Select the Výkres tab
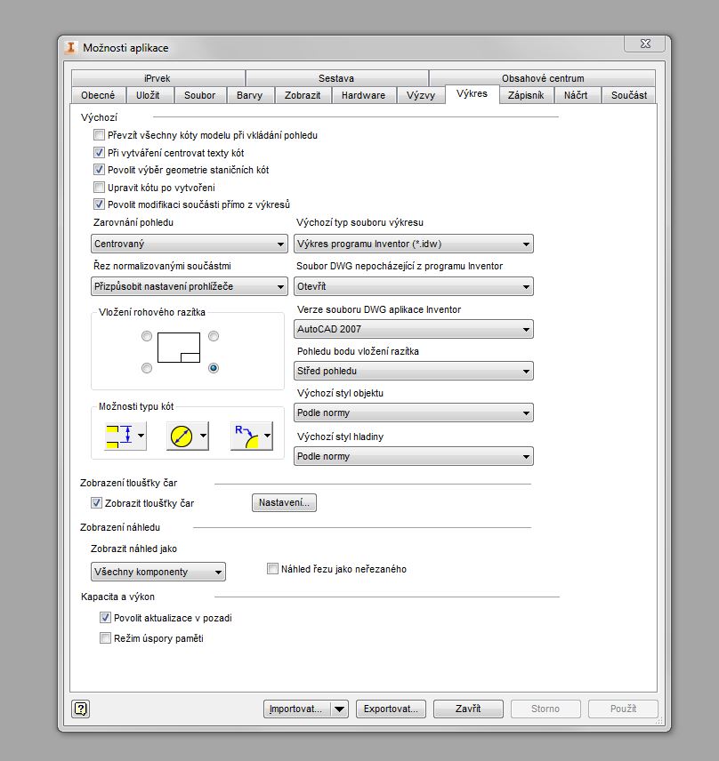This screenshot has width=719, height=761. click(473, 93)
